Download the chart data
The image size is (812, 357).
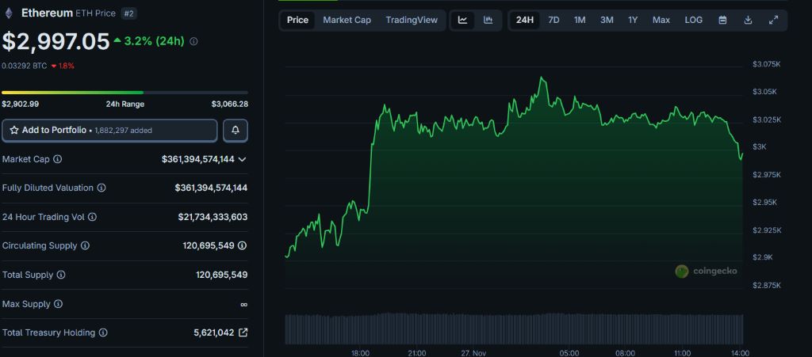[748, 20]
